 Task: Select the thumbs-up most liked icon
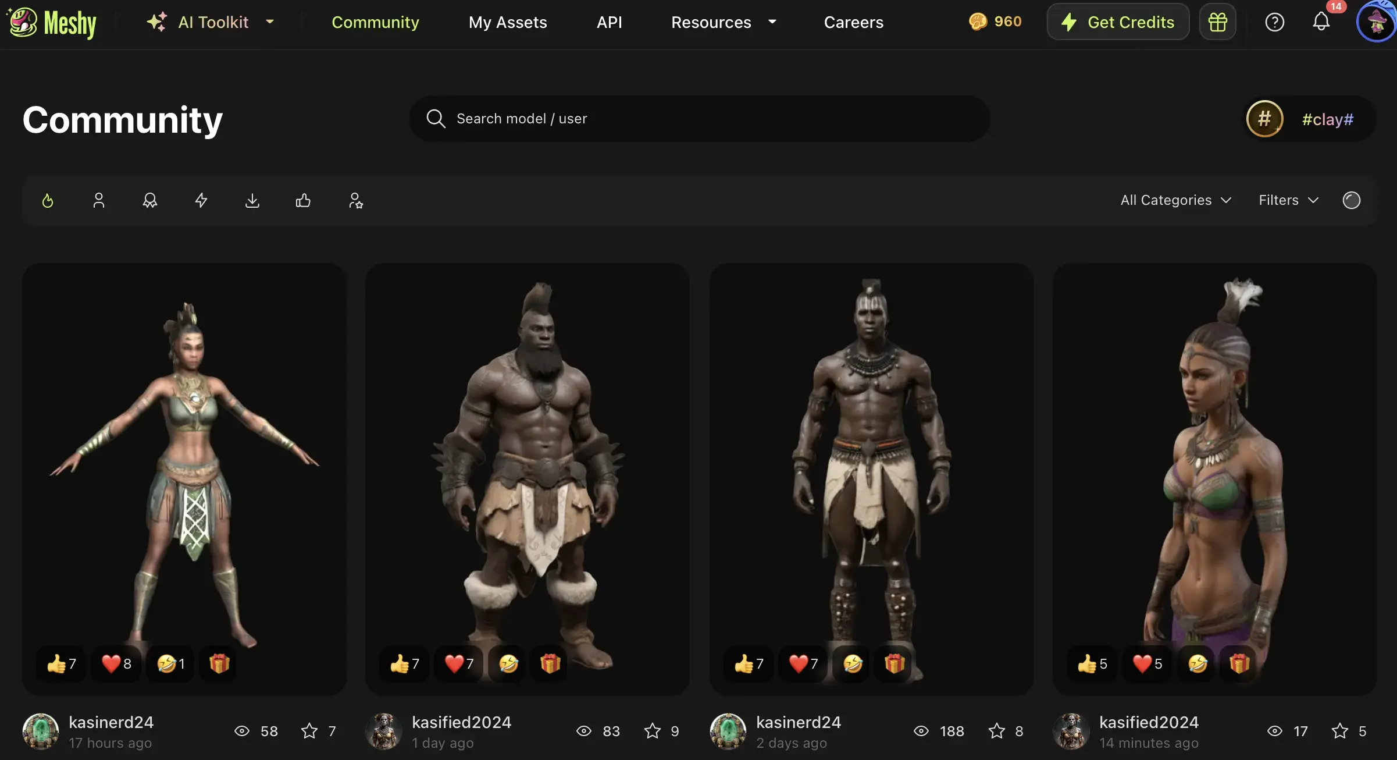point(303,201)
